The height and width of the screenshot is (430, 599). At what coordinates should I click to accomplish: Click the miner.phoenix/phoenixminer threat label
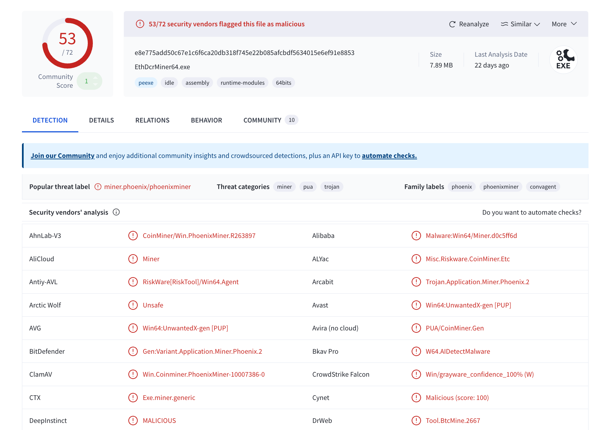click(x=148, y=187)
